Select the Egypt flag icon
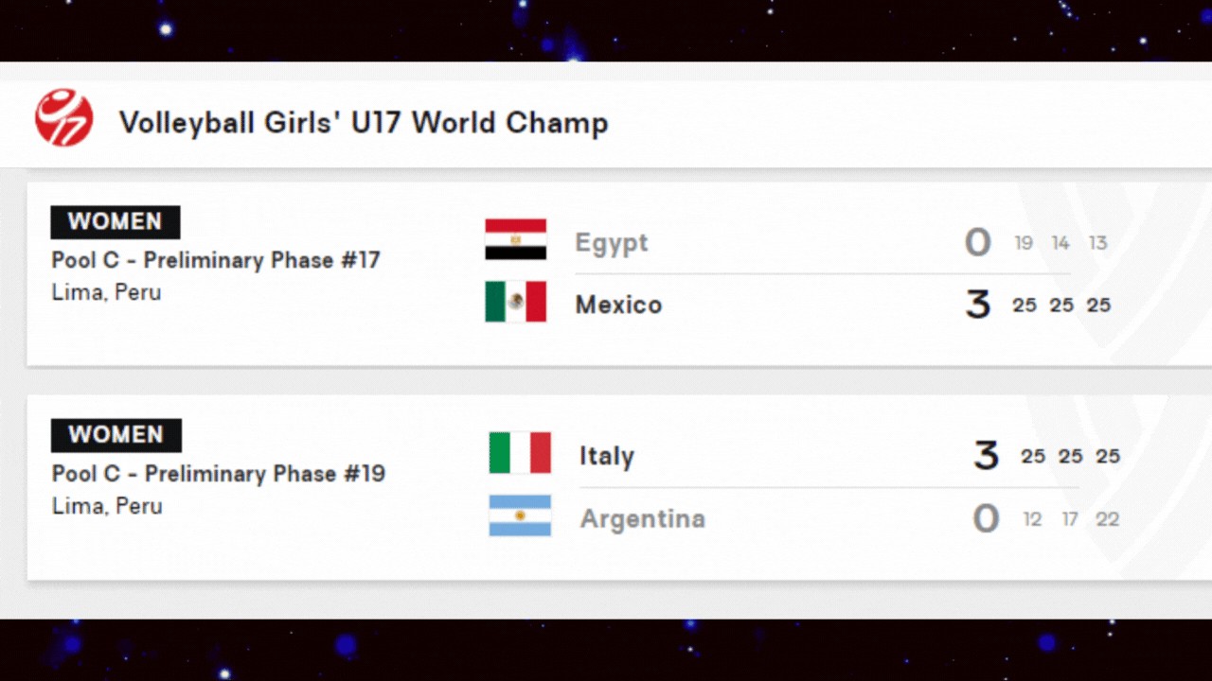The width and height of the screenshot is (1212, 681). [x=516, y=239]
